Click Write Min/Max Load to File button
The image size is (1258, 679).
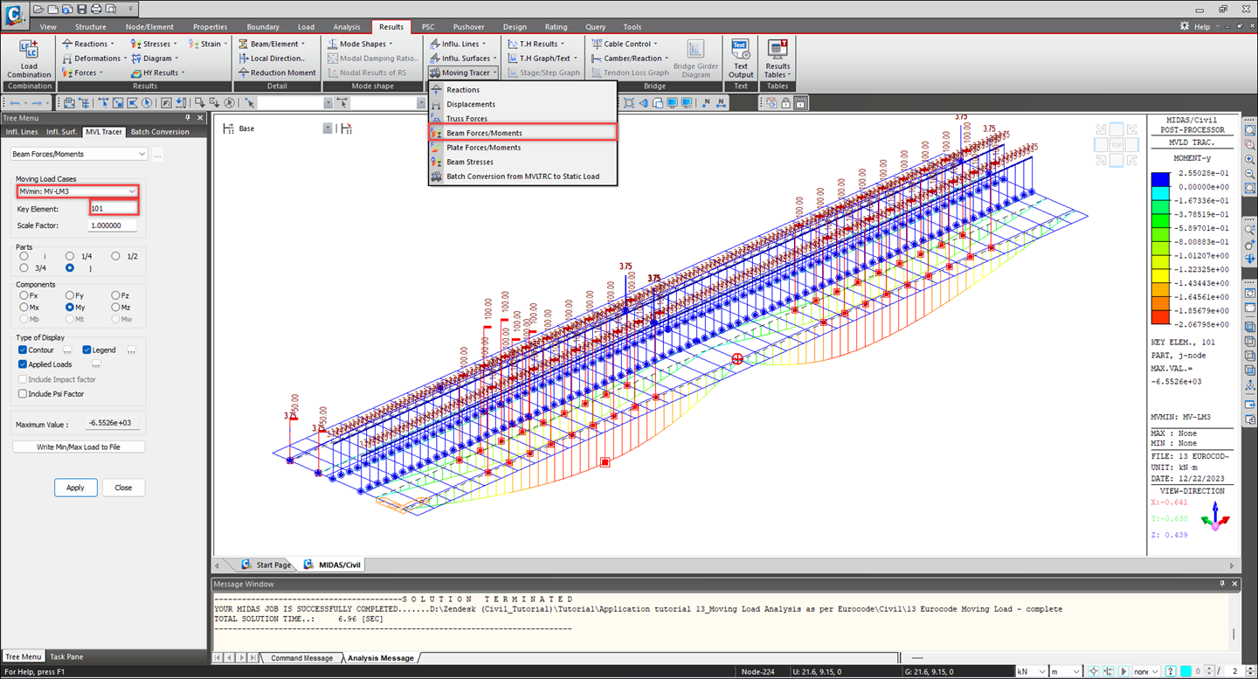click(79, 447)
